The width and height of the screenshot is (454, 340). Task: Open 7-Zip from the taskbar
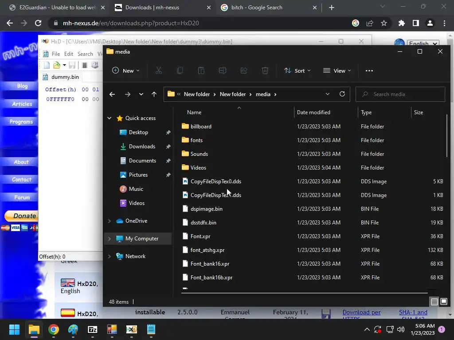pyautogui.click(x=92, y=329)
